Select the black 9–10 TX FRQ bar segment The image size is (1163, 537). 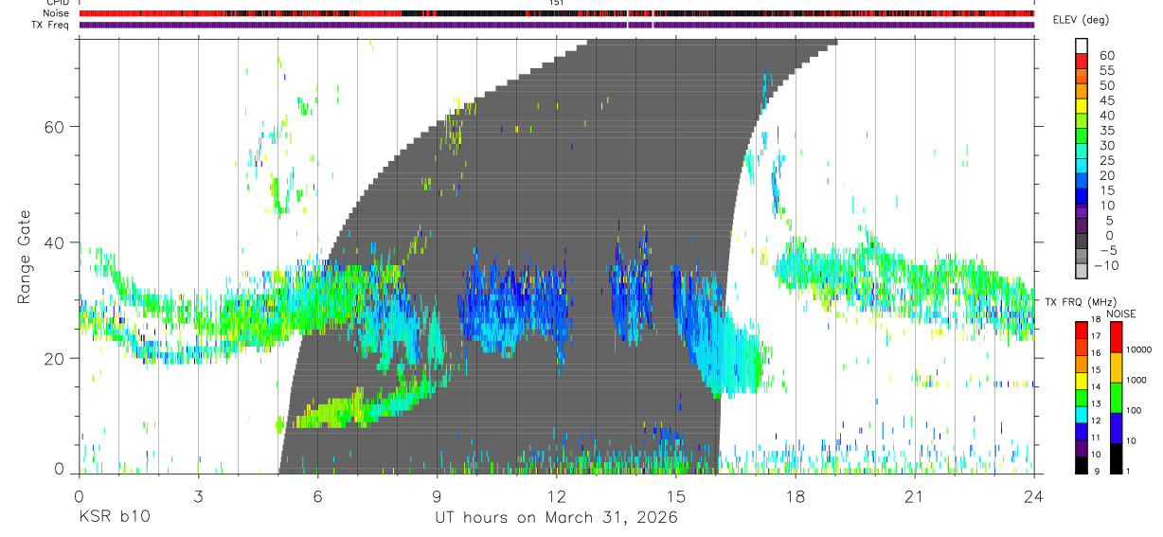[1082, 464]
